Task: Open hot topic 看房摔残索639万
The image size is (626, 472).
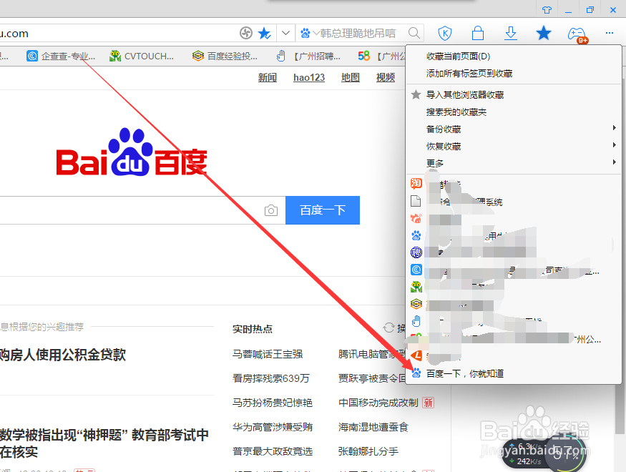Action: 271,378
